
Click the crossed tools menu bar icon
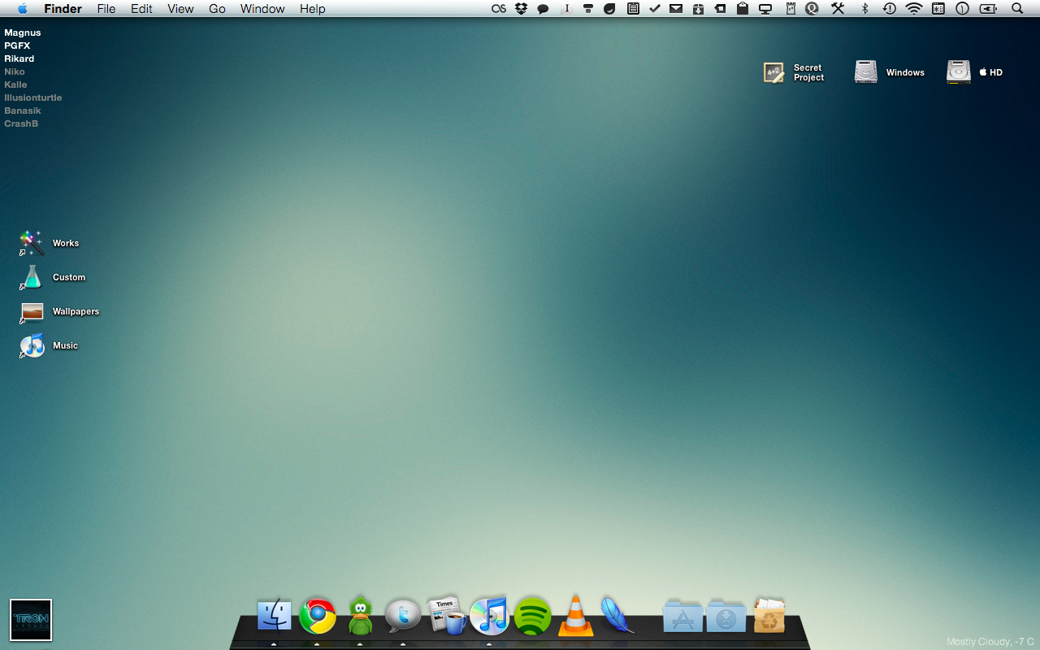pos(838,8)
